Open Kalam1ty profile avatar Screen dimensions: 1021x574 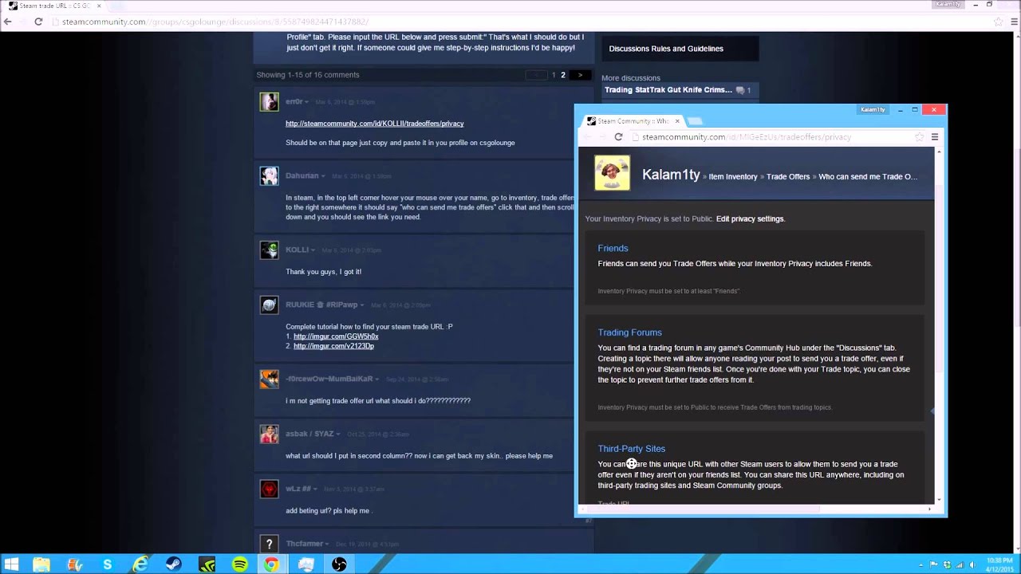point(612,173)
